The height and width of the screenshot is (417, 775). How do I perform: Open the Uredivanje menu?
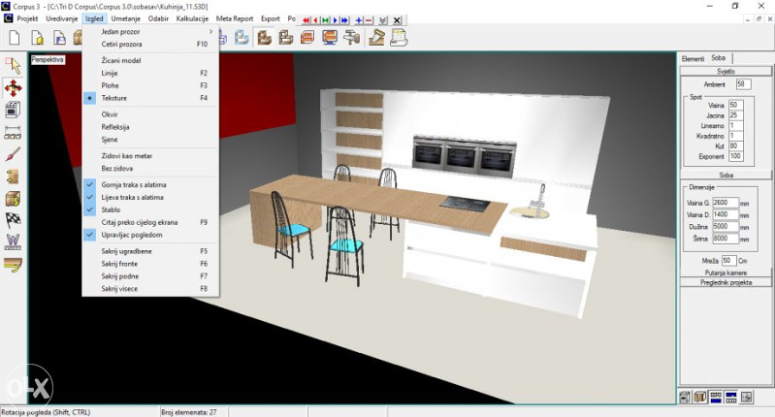pyautogui.click(x=62, y=18)
